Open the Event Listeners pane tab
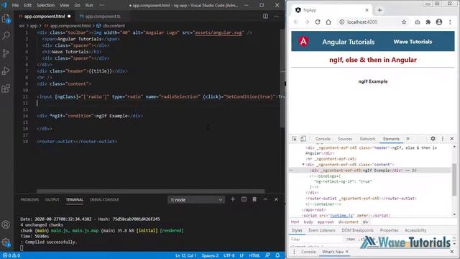The width and height of the screenshot is (460, 259). [x=322, y=230]
